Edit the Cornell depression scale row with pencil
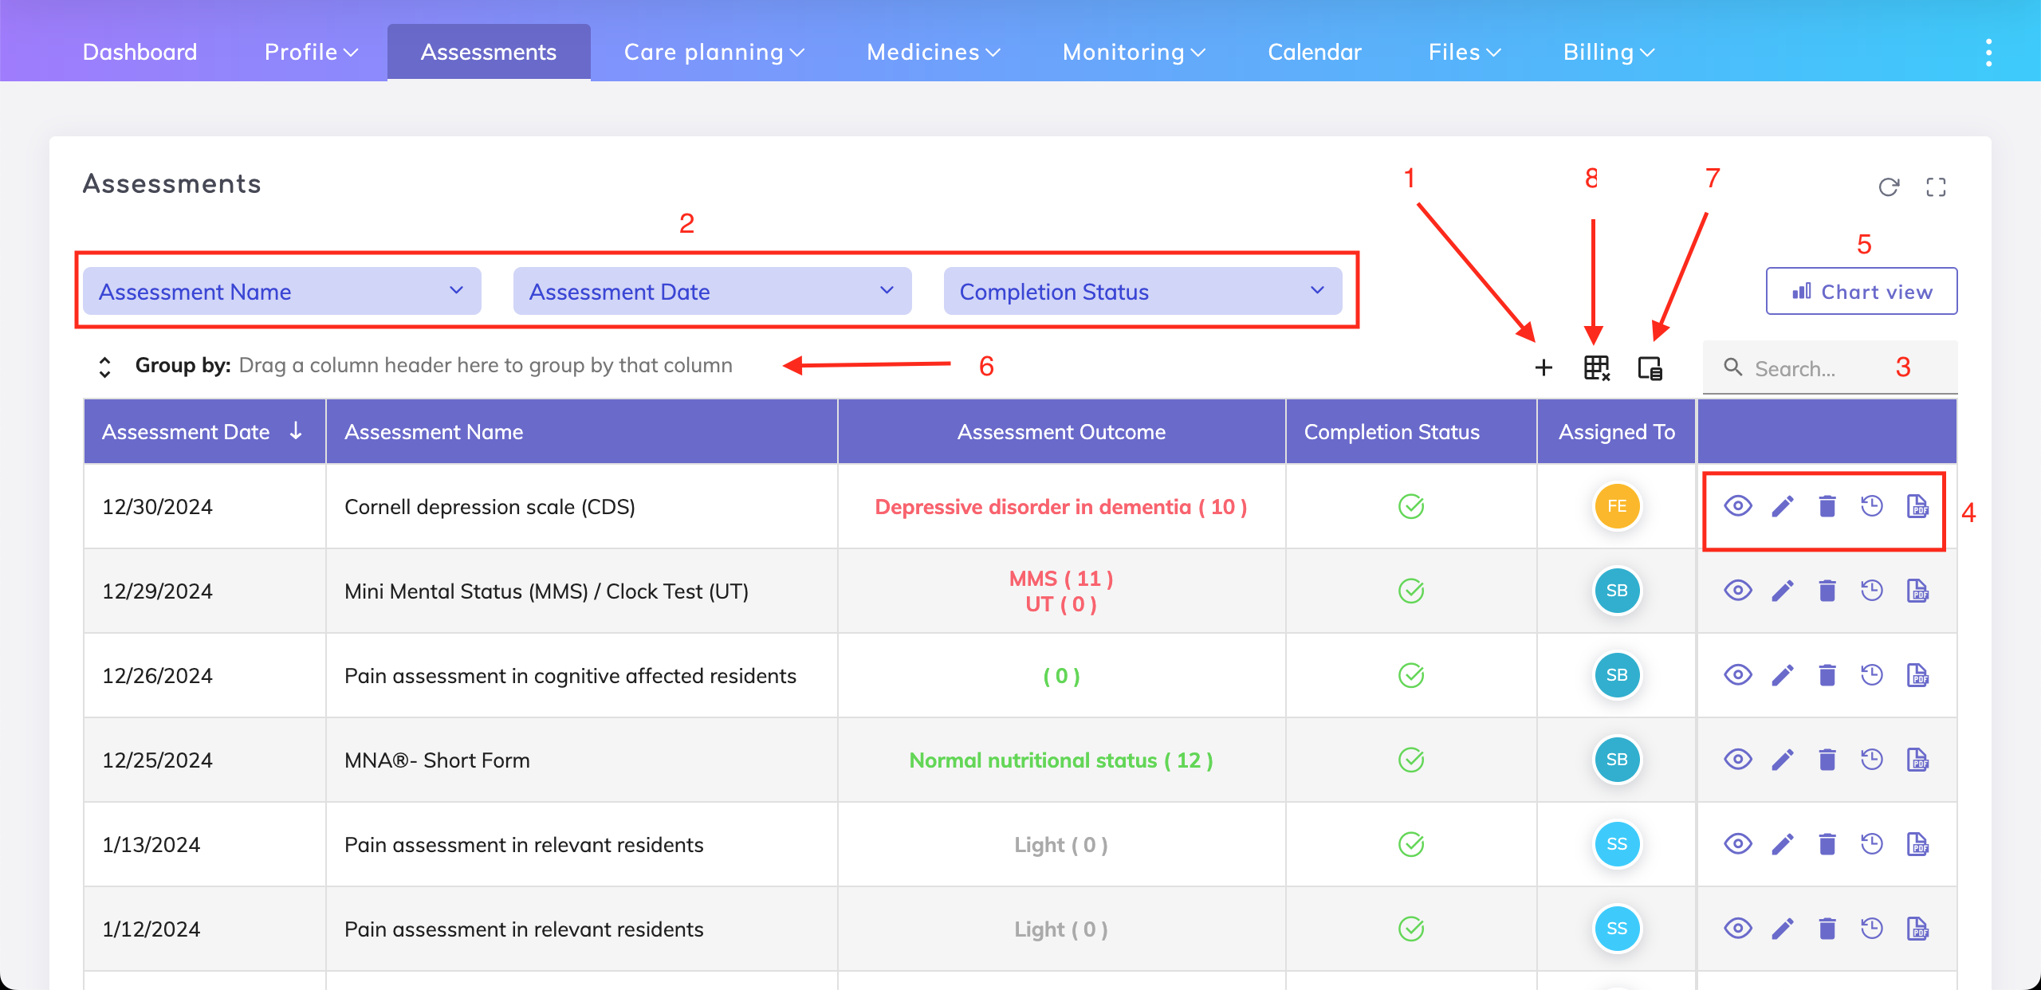 pyautogui.click(x=1783, y=506)
